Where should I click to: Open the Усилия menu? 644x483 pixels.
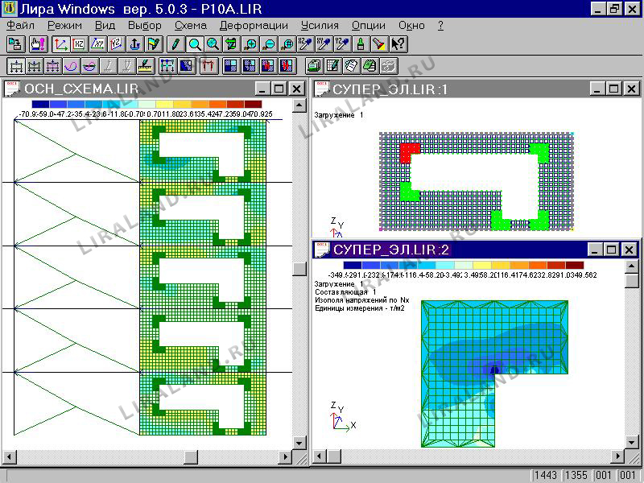(320, 25)
